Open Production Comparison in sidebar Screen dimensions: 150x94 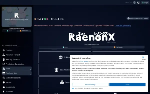(17, 64)
